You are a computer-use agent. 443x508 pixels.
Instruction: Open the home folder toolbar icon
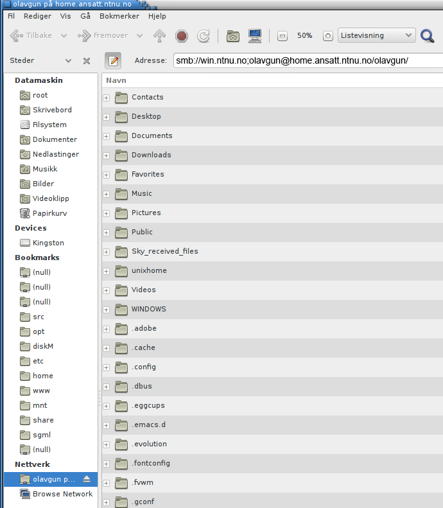click(233, 35)
